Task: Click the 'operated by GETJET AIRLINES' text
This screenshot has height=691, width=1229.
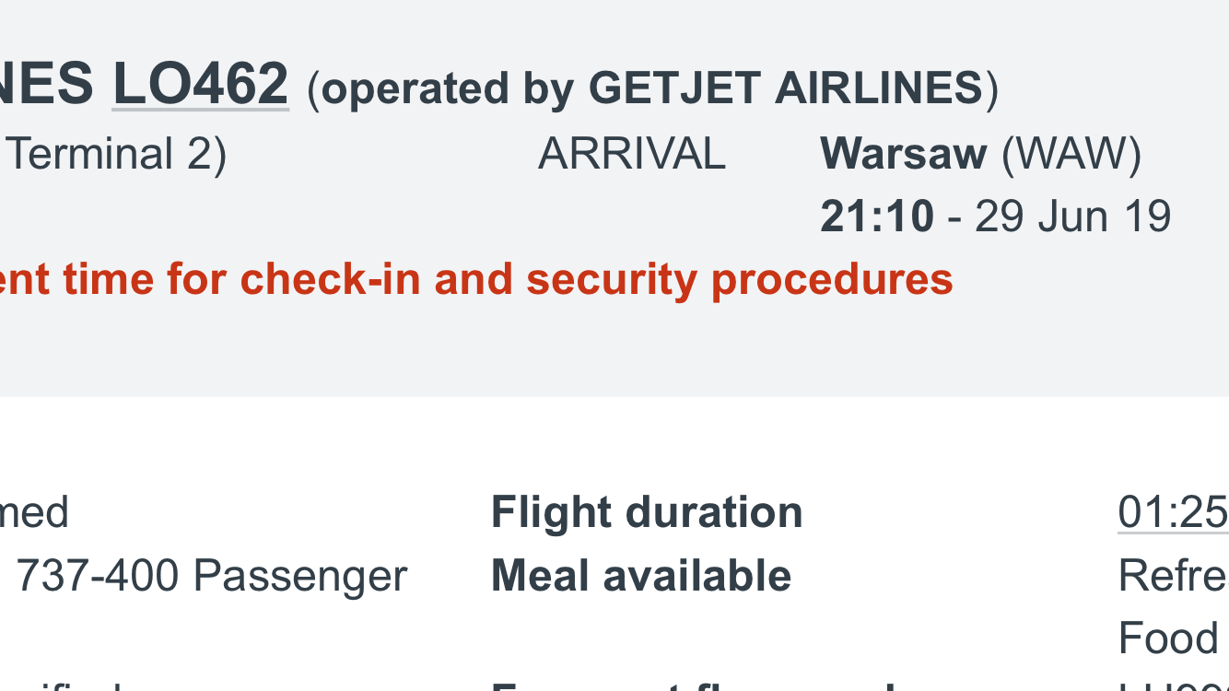Action: coord(651,89)
